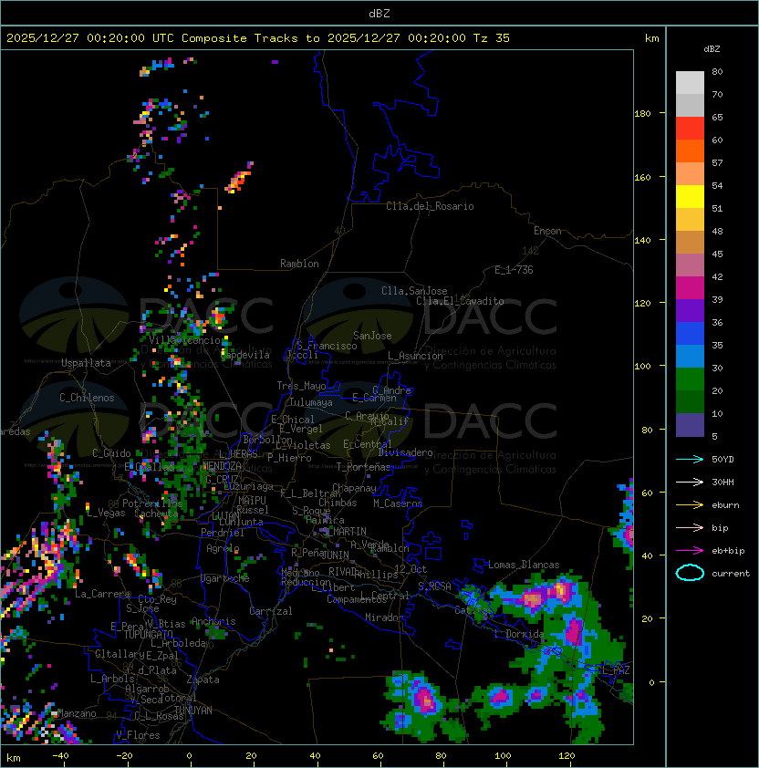Click the '50YD' legend label
This screenshot has width=759, height=768.
723,460
